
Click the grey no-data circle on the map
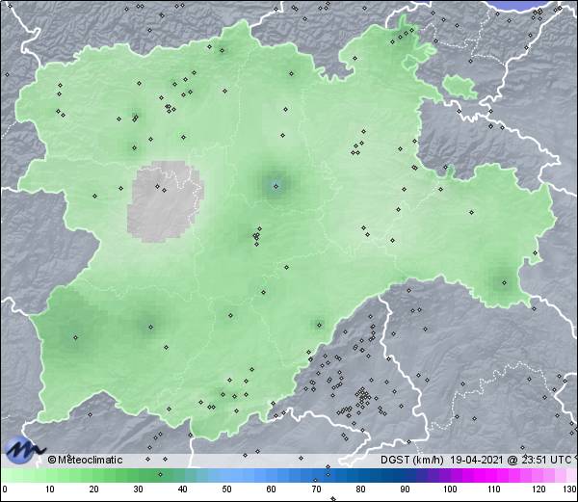pyautogui.click(x=165, y=201)
